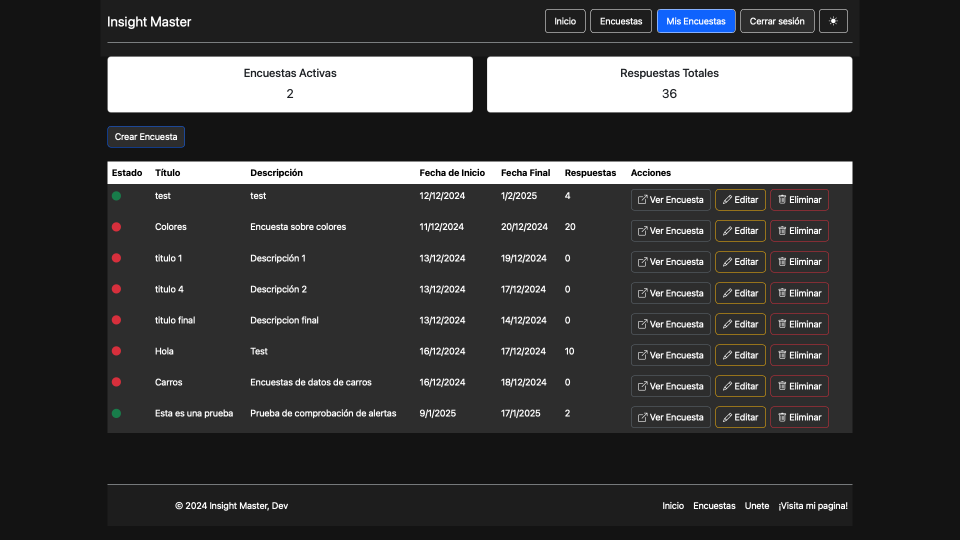Image resolution: width=960 pixels, height=540 pixels.
Task: Select the Mis Encuestas nav button
Action: click(x=696, y=21)
